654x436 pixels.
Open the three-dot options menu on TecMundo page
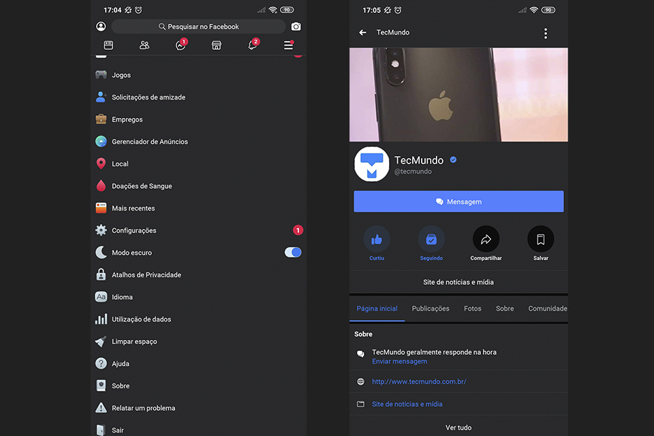[x=546, y=33]
